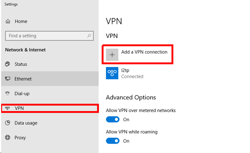The image size is (250, 153).
Task: Select the connected l2tp entry
Action: 132,73
